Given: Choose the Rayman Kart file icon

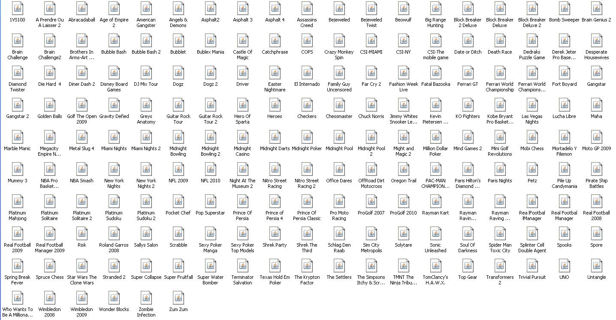Looking at the screenshot, I should (436, 202).
